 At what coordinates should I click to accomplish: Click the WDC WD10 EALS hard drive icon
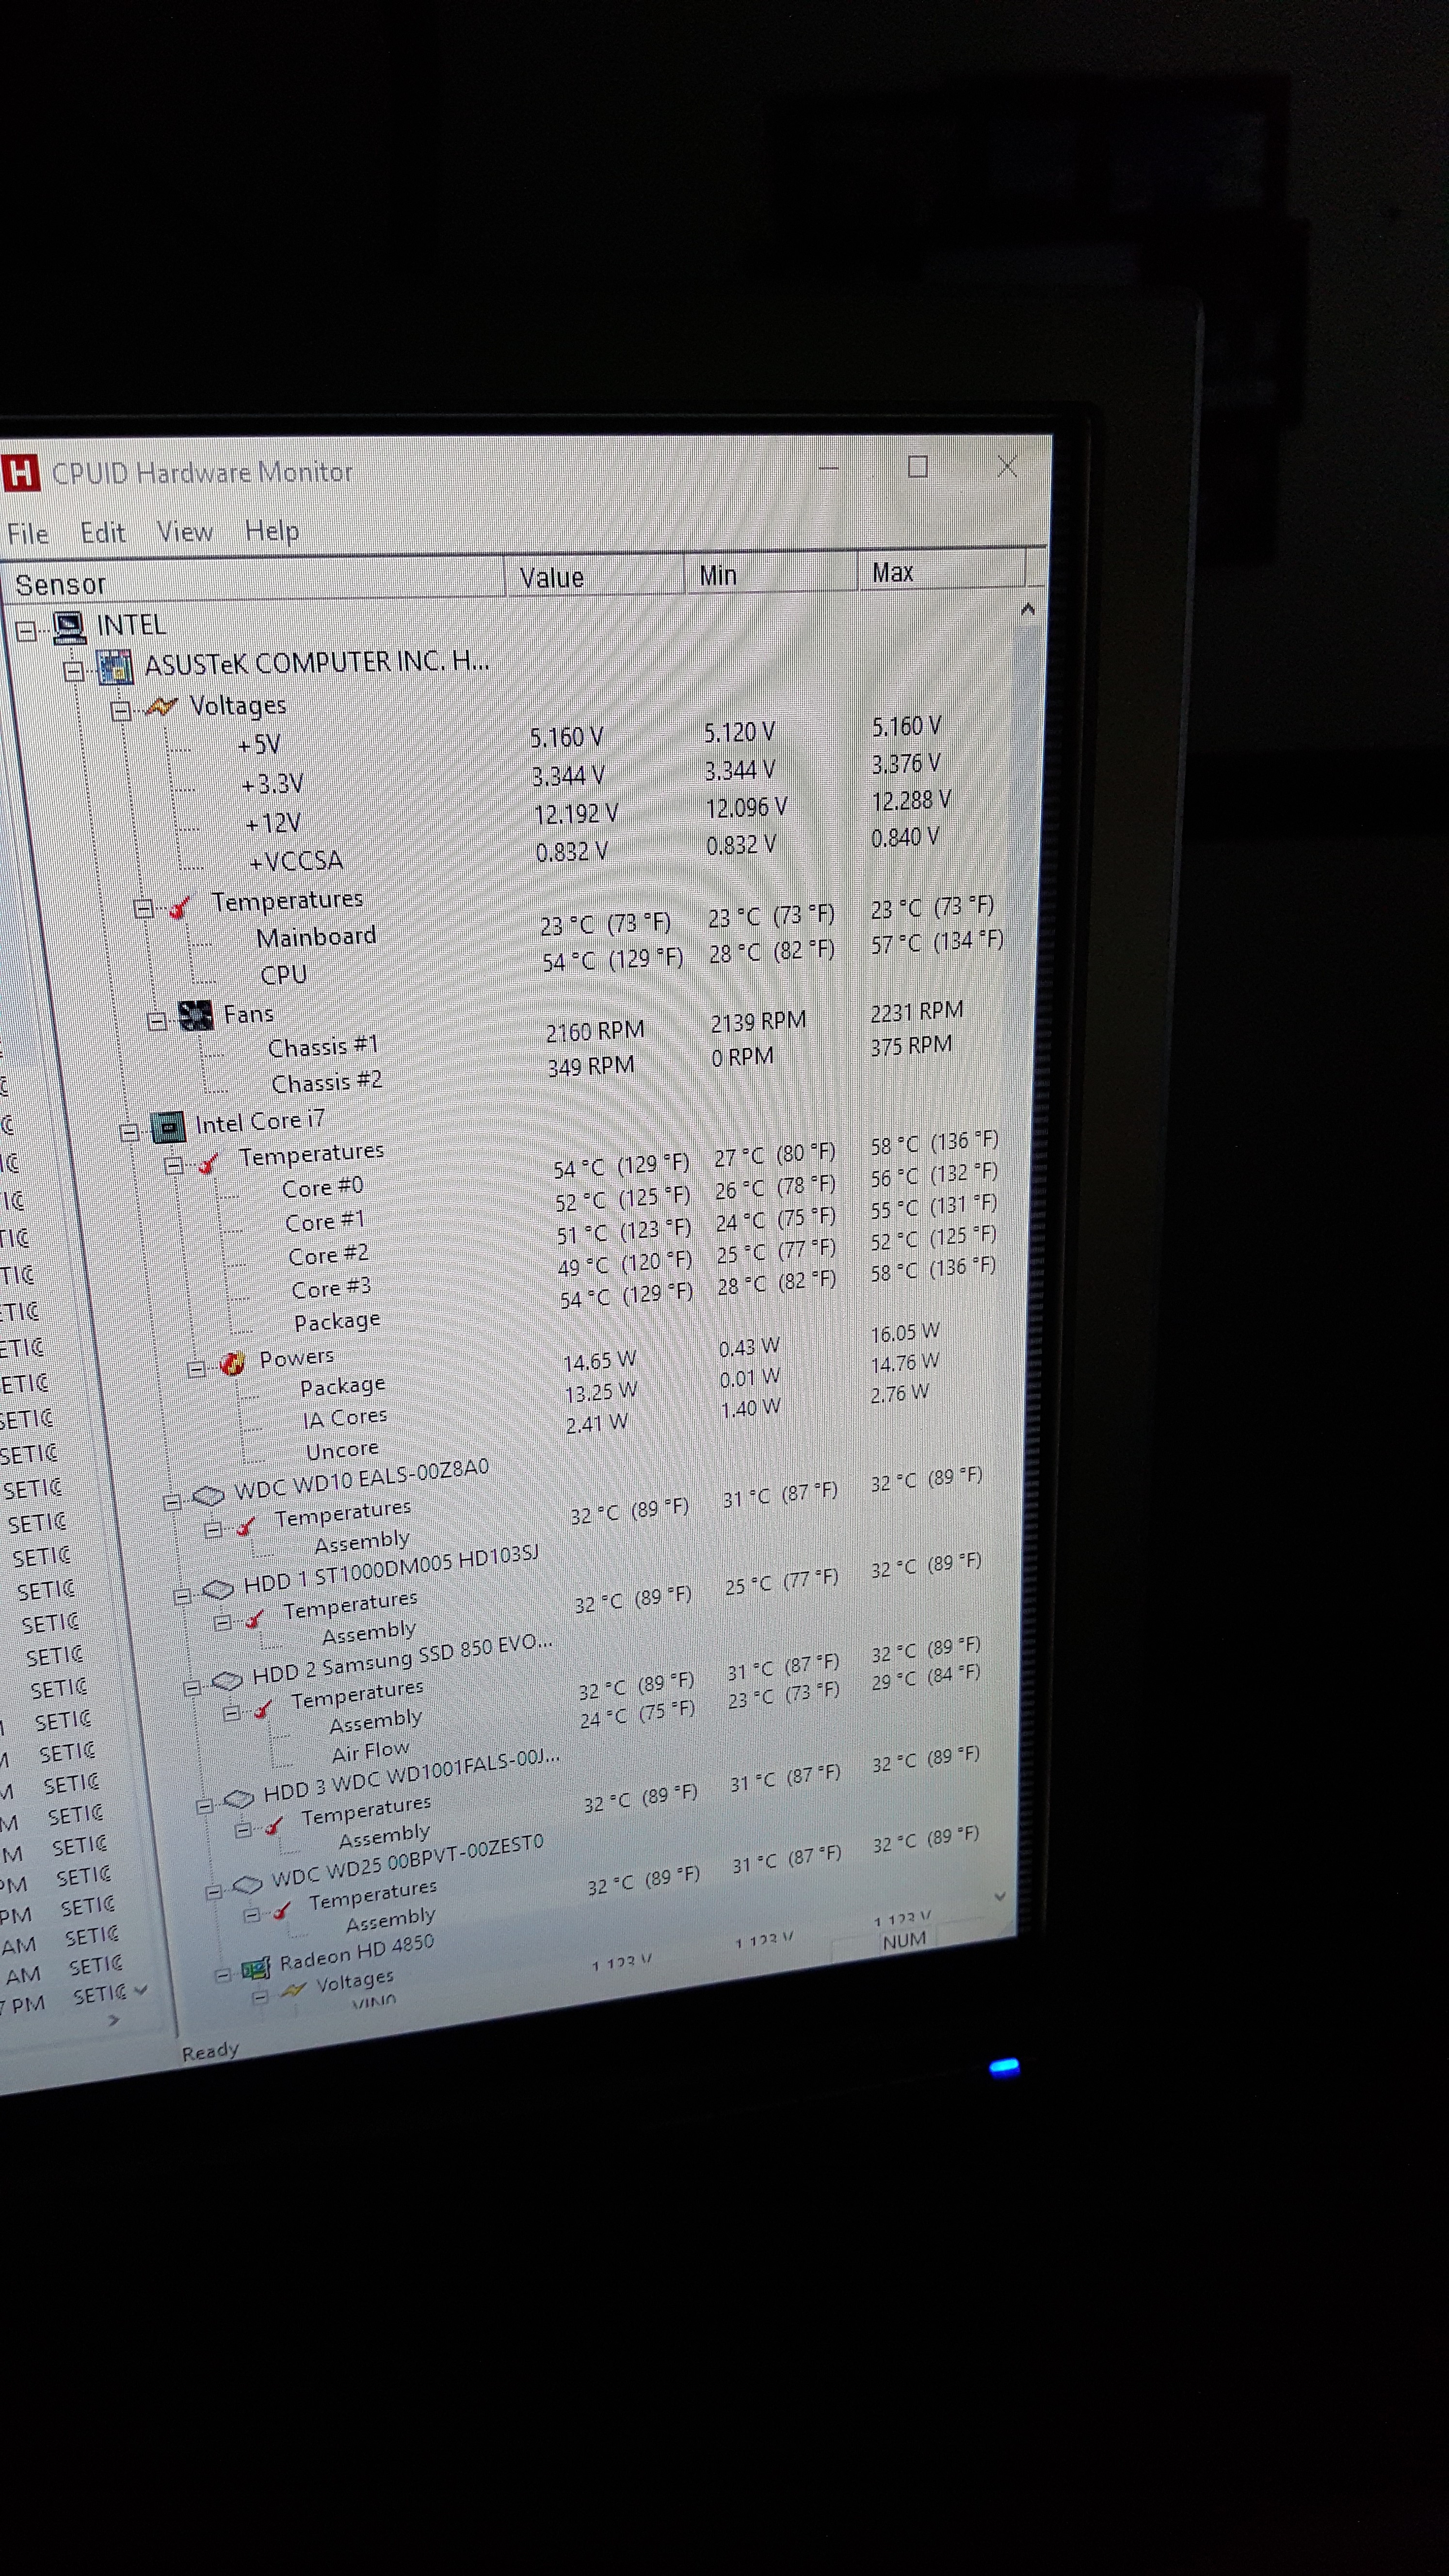pyautogui.click(x=208, y=1496)
